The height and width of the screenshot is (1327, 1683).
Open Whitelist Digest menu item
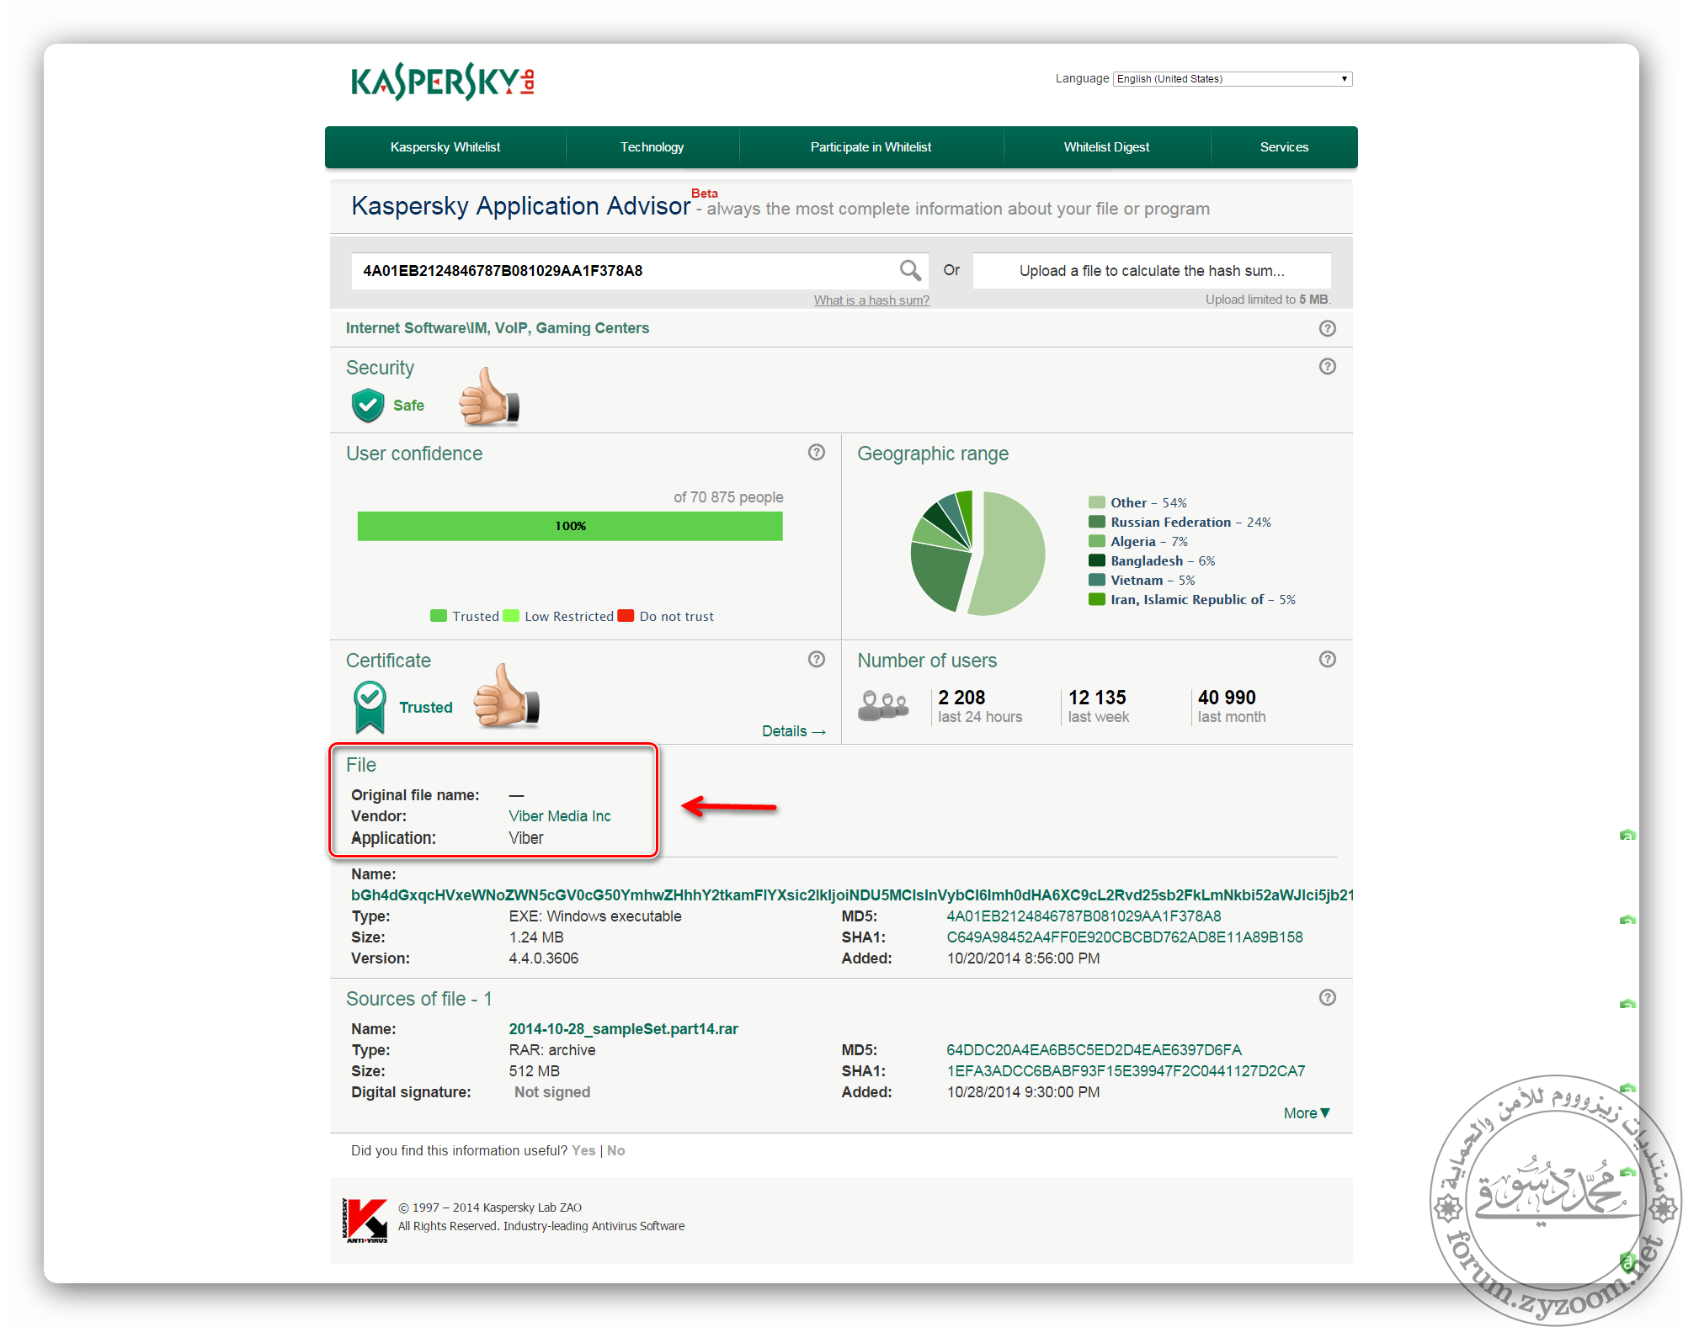pyautogui.click(x=1106, y=147)
